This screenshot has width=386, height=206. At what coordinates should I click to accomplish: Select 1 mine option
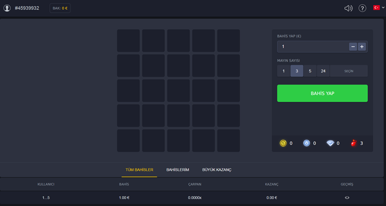(x=284, y=71)
